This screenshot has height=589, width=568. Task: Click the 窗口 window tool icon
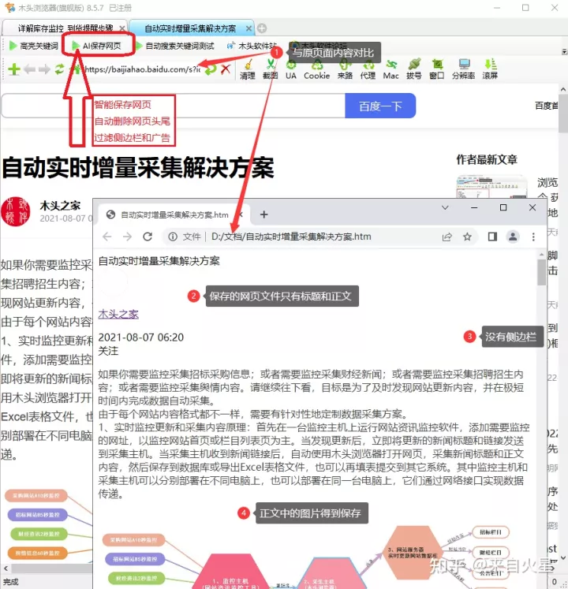[437, 69]
